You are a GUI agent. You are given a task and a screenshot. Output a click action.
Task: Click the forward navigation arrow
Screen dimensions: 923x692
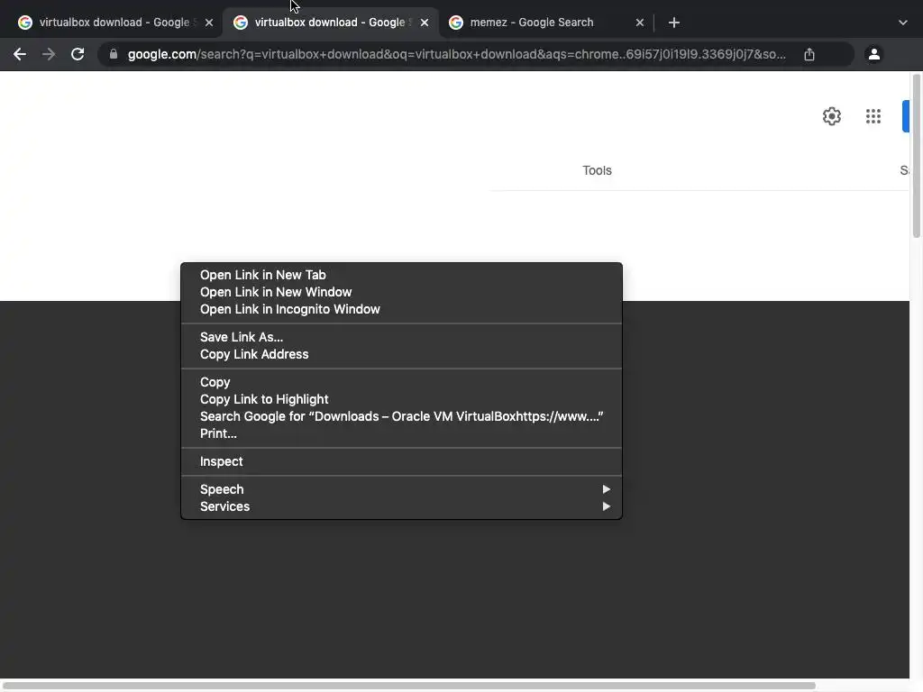pyautogui.click(x=49, y=54)
